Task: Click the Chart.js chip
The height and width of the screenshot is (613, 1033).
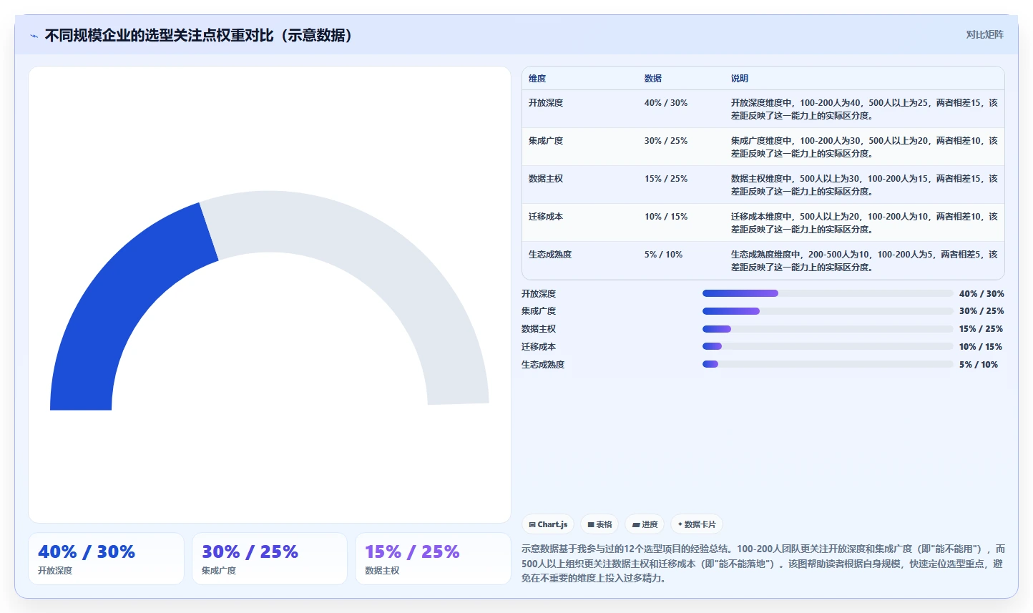Action: 548,524
